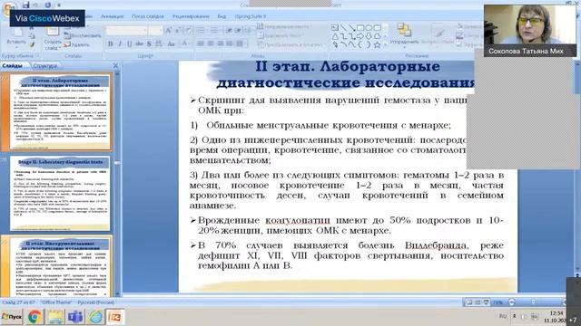581x326 pixels.
Task: Click the Redo icon in quick access toolbar
Action: point(48,5)
